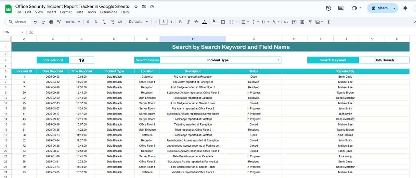416x178 pixels.
Task: Activate the paint format roller
Action: (59, 22)
